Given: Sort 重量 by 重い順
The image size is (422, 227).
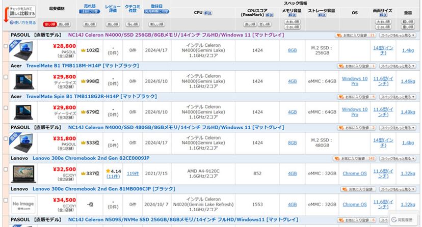Looking at the screenshot, I should pos(408,27).
